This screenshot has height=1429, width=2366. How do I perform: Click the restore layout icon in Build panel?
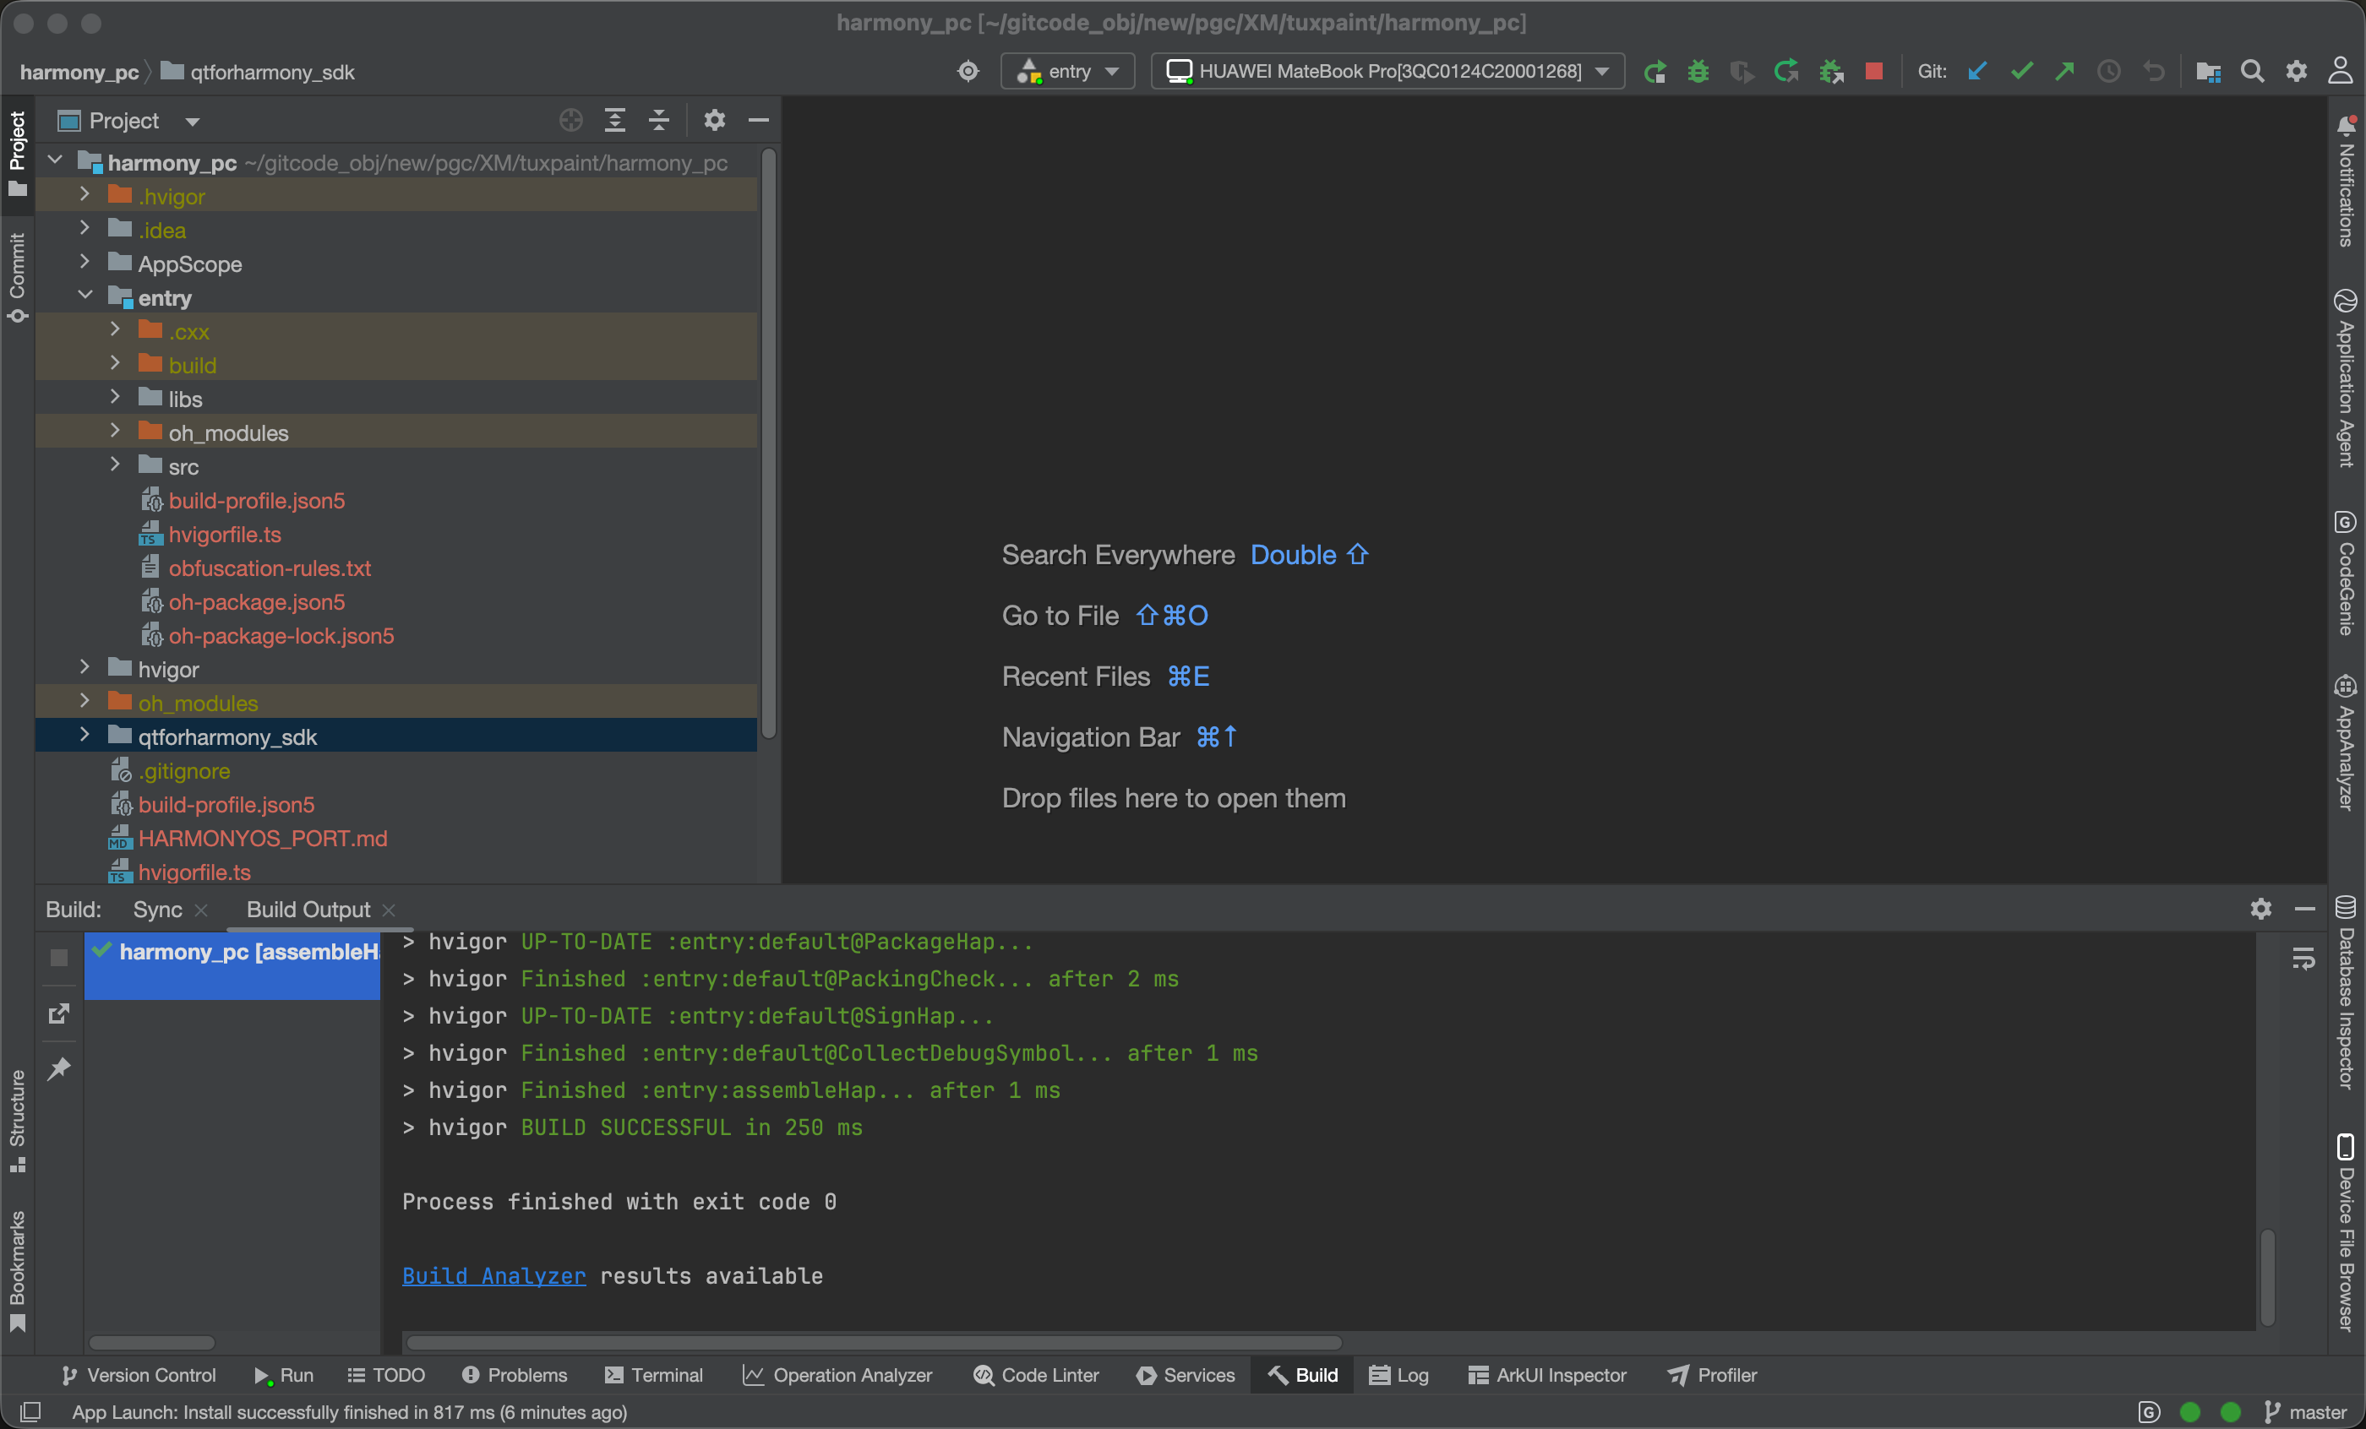tap(58, 1013)
